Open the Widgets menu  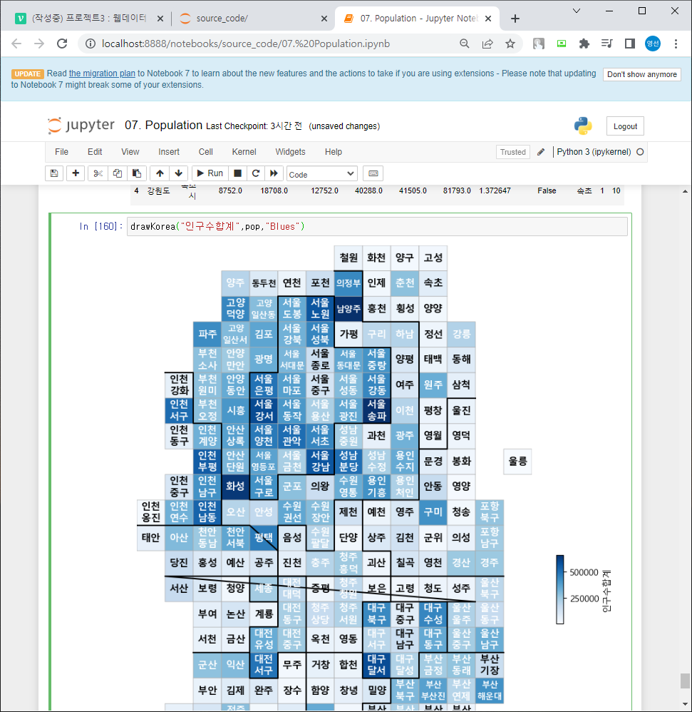(290, 152)
